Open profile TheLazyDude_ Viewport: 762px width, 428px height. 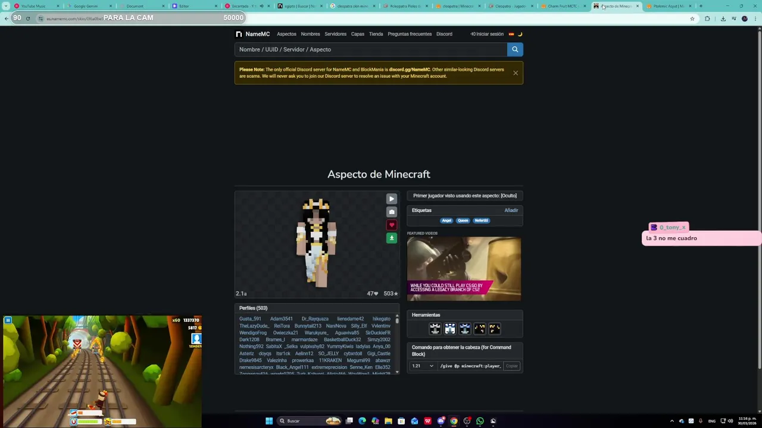point(254,326)
